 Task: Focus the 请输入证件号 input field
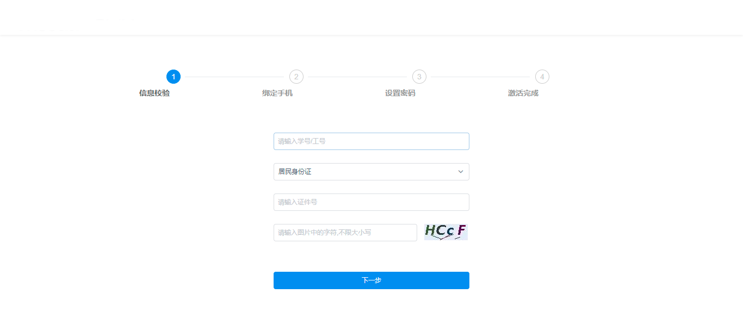point(371,202)
